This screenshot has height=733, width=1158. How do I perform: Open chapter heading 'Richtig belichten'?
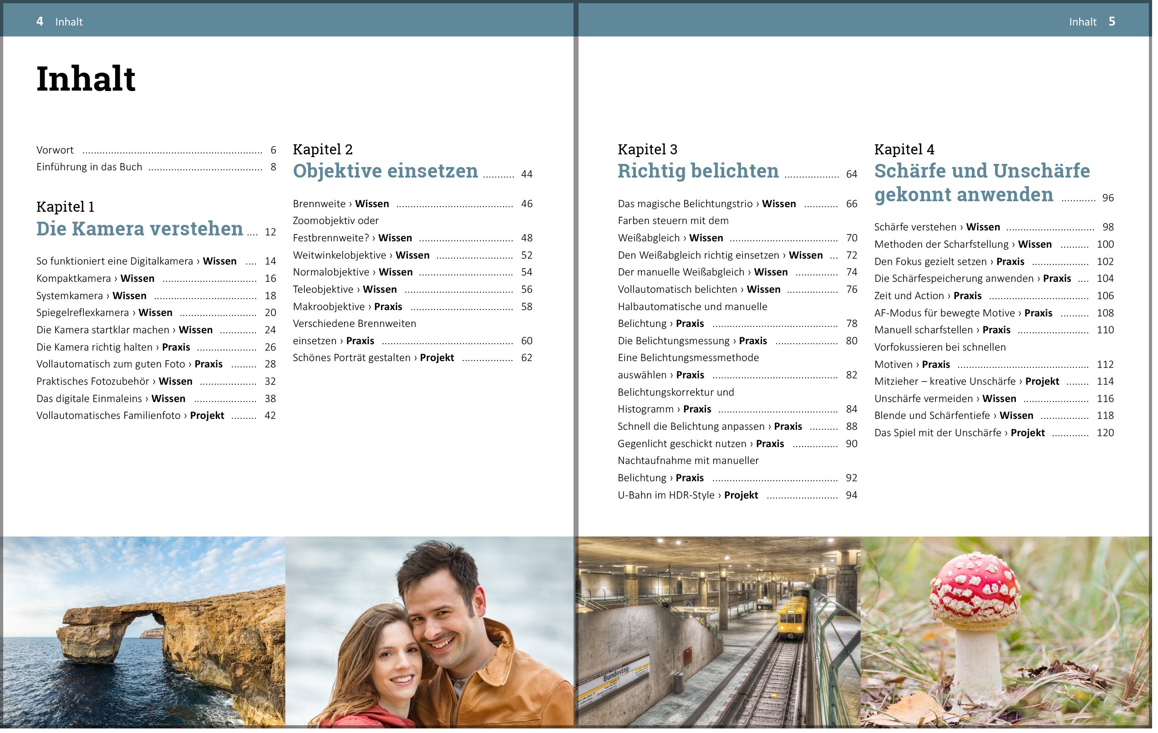(698, 171)
